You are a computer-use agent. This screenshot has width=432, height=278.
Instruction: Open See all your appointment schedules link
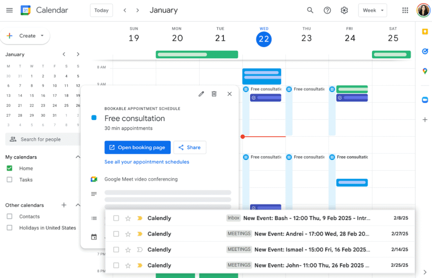point(146,162)
